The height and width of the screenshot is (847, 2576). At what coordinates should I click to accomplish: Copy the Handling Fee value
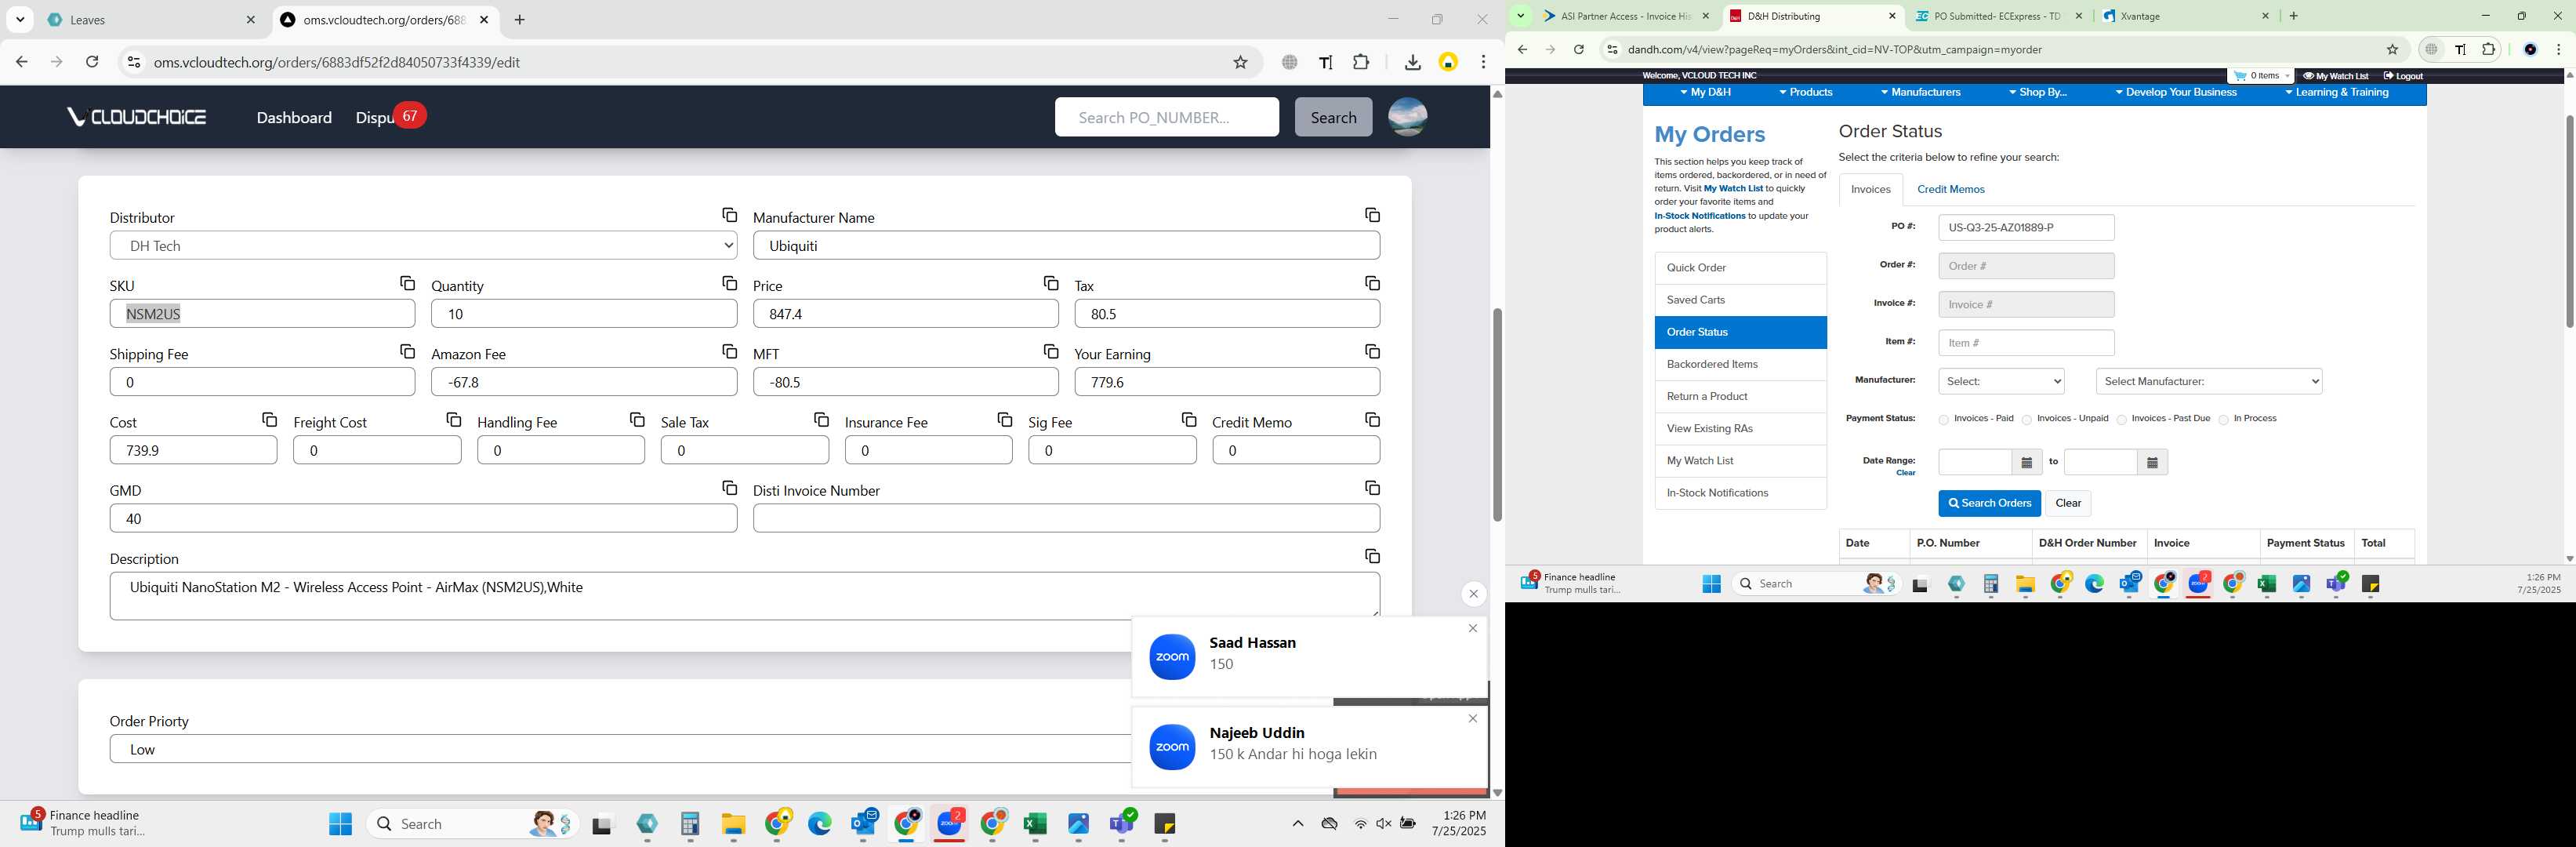637,419
